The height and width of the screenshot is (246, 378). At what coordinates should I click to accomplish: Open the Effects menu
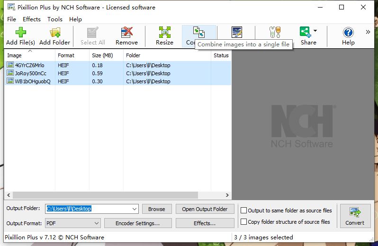32,19
